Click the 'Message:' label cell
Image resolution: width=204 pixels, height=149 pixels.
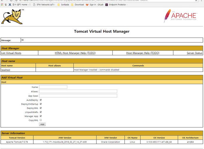(x=11, y=40)
